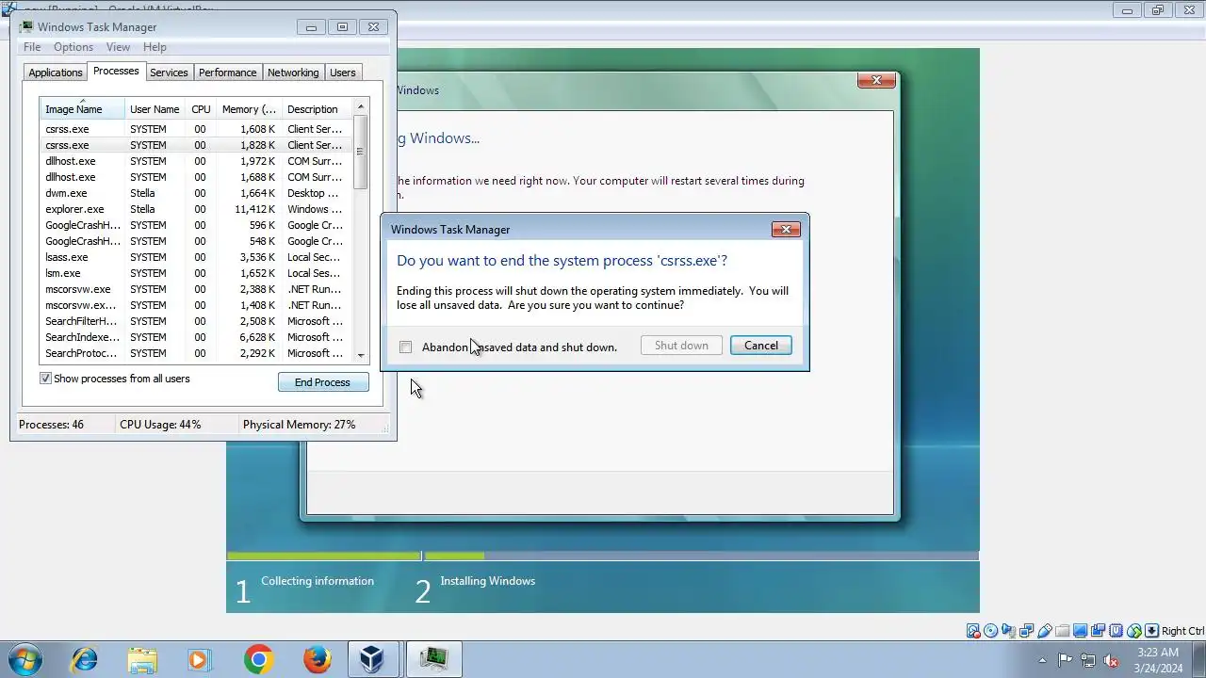
Task: Switch to the Users tab
Action: coord(343,73)
